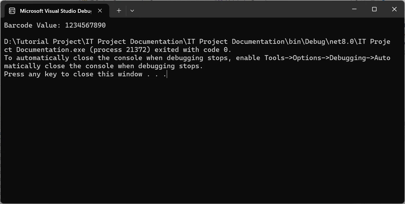
Task: Click the 'Tools->Options->Debugging->Auto' text
Action: [327, 58]
